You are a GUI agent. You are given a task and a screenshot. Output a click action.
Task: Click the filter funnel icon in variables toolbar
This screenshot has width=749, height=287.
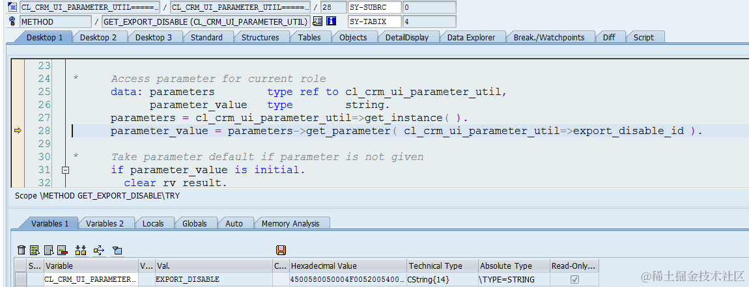(117, 250)
